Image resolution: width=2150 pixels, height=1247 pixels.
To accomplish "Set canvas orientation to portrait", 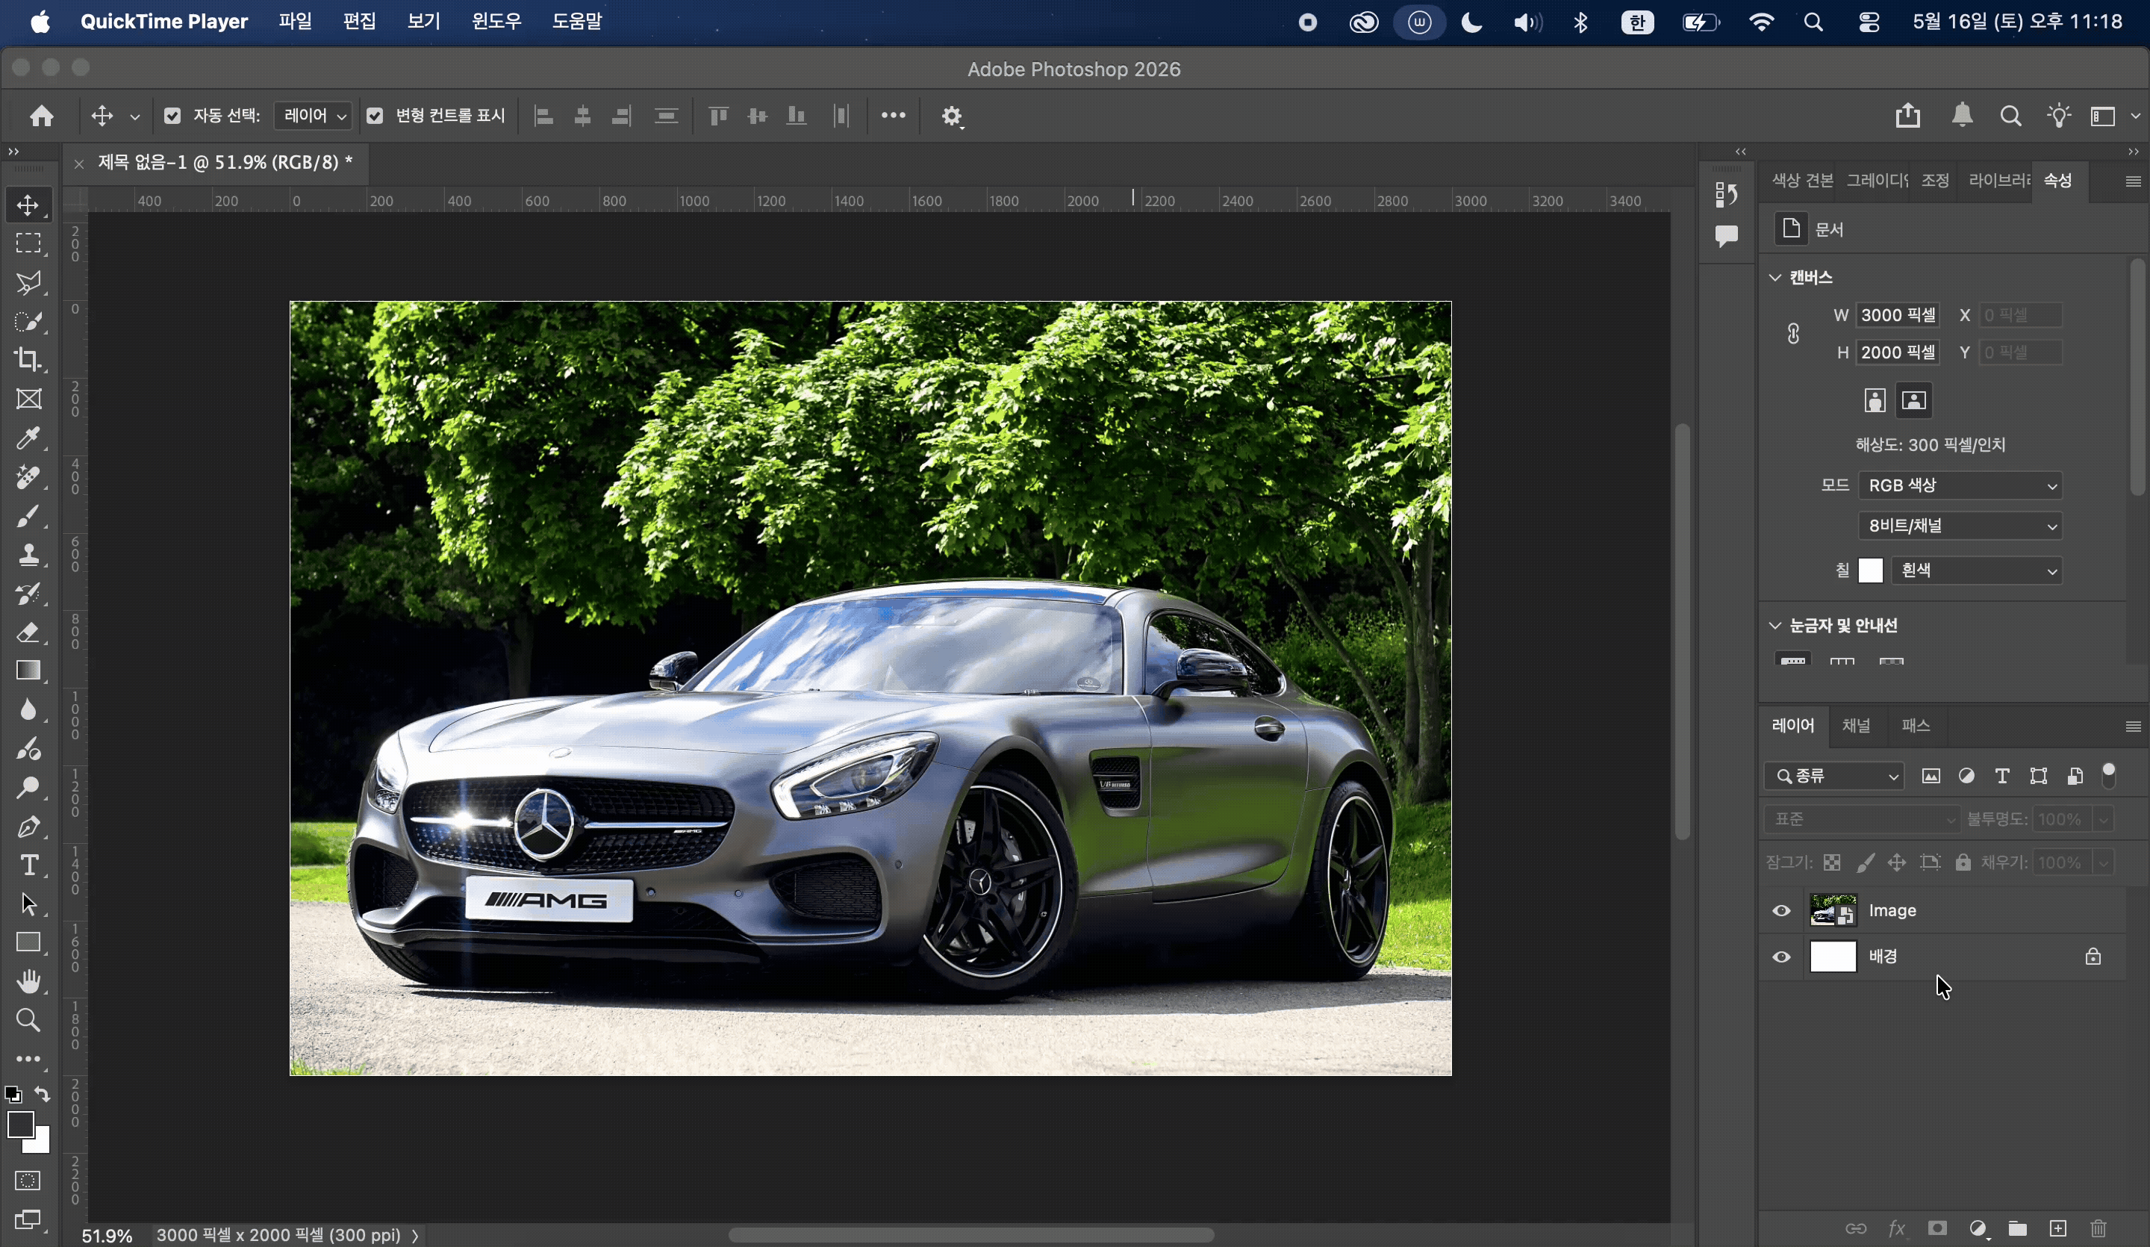I will click(1875, 400).
